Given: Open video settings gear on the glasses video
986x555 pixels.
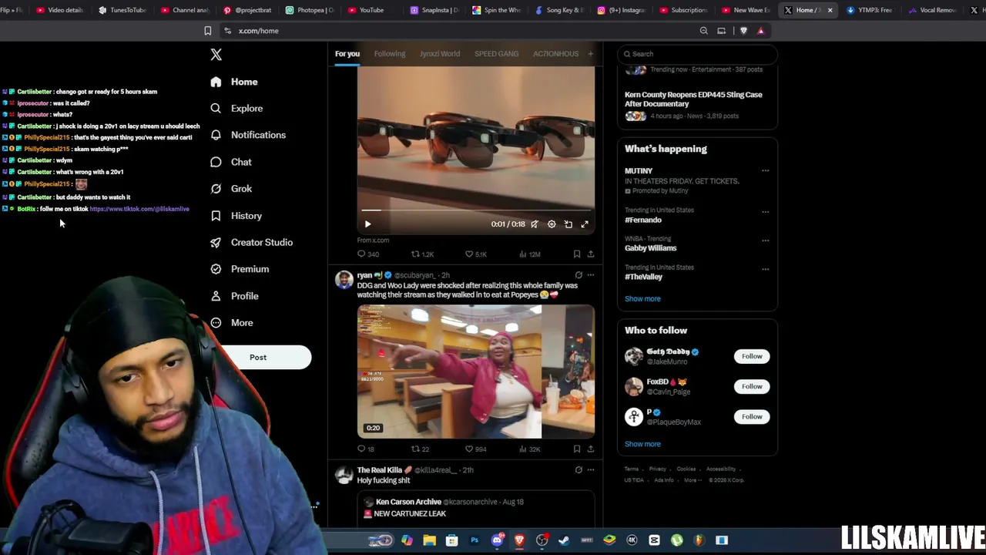Looking at the screenshot, I should 552,224.
